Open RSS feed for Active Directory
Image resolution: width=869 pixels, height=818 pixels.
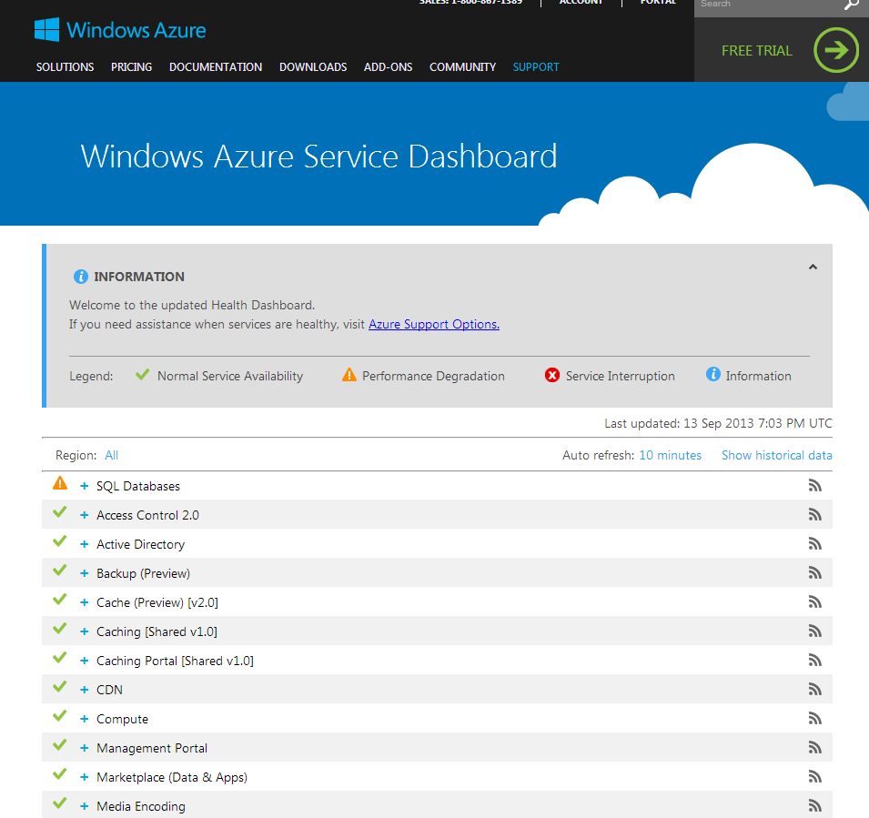(x=814, y=544)
